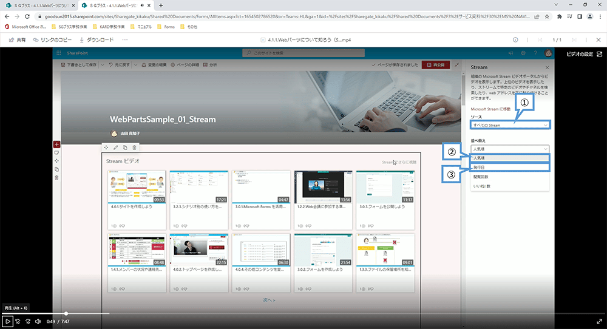Open more options ellipsis menu

(125, 39)
